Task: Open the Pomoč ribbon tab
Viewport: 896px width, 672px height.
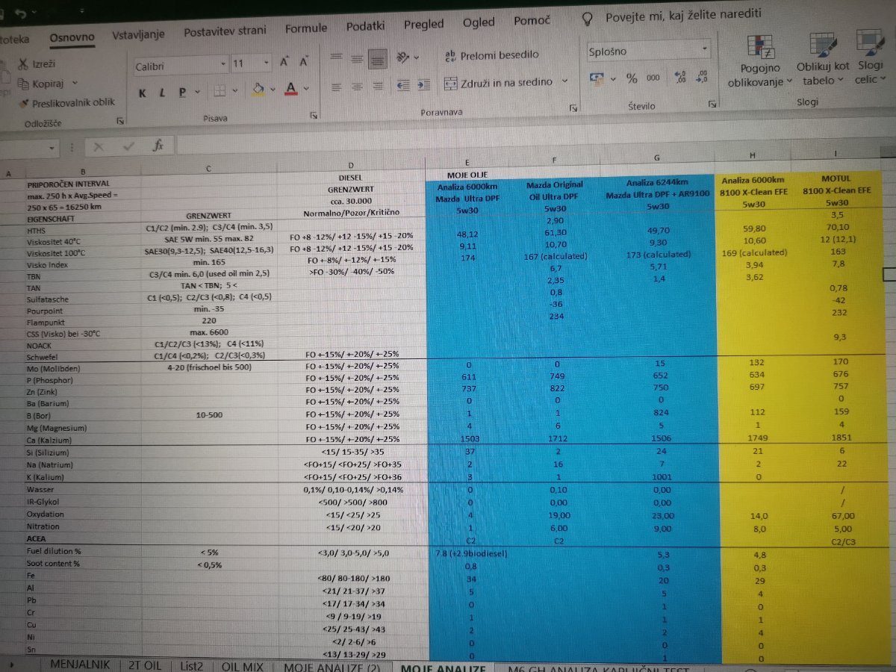Action: click(x=532, y=20)
